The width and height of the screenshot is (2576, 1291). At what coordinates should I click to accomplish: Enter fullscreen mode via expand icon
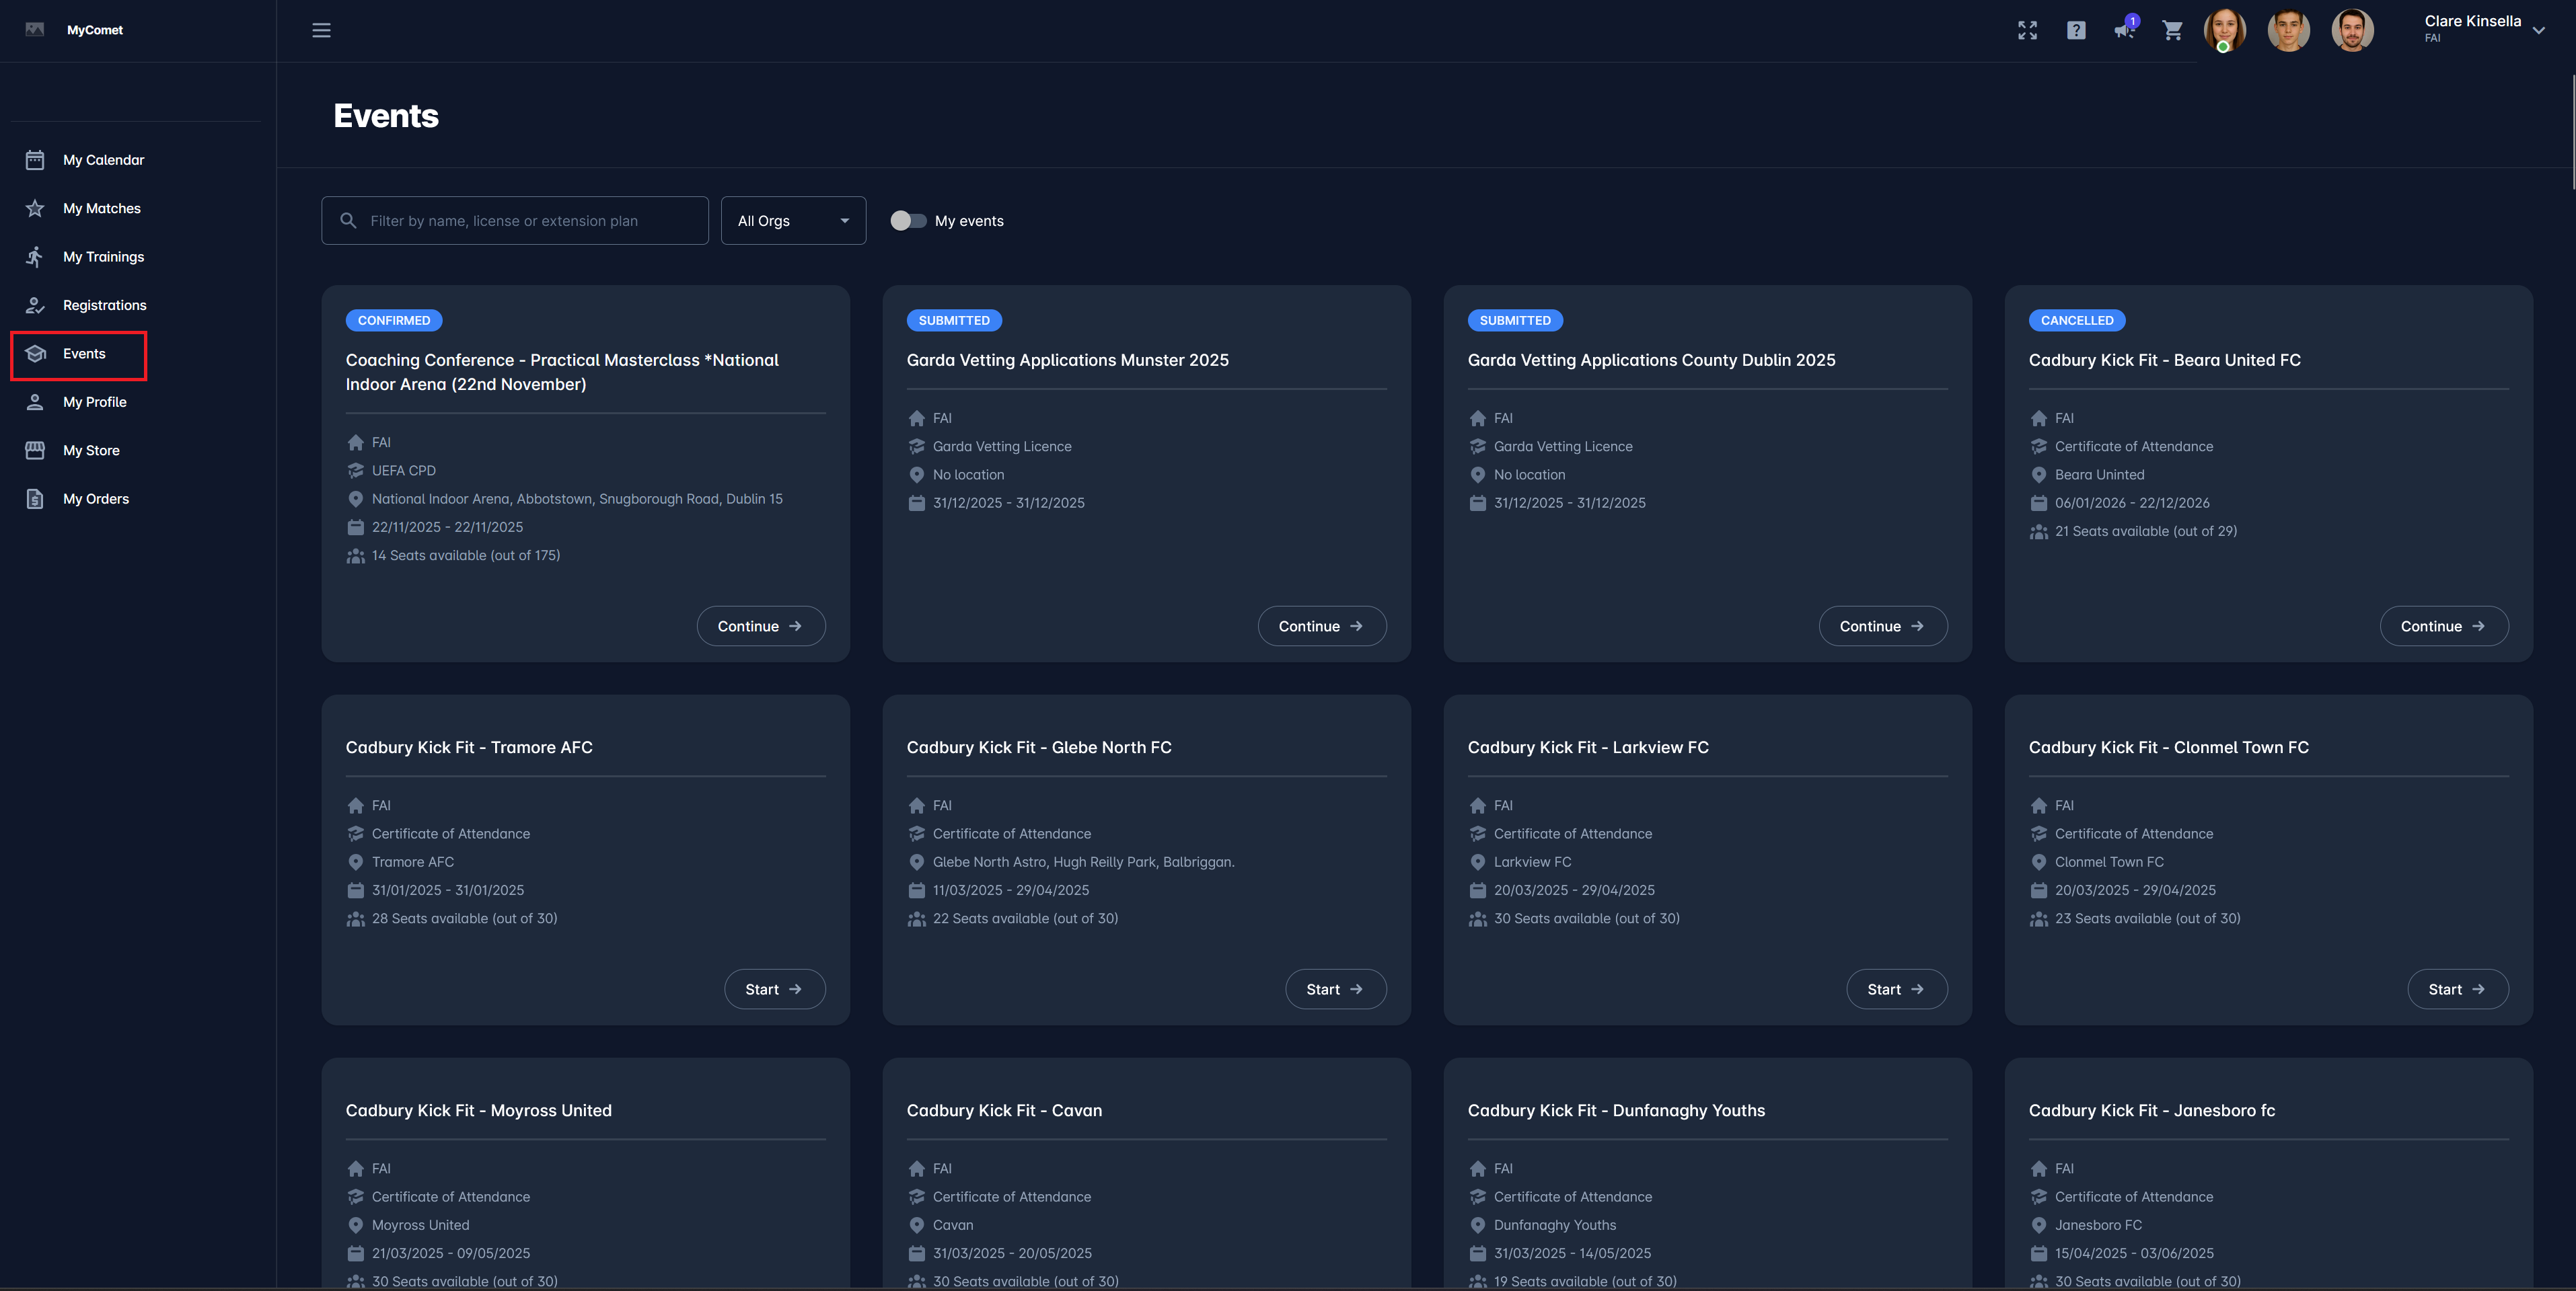2027,30
